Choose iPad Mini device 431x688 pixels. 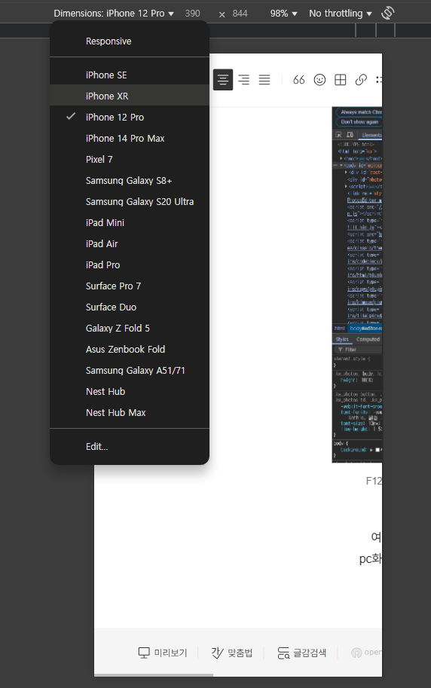point(130,222)
